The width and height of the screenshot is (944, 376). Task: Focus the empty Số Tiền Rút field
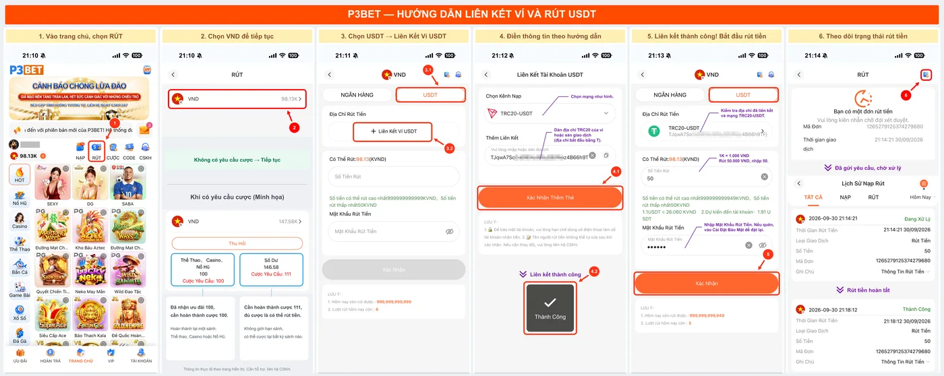click(x=393, y=177)
